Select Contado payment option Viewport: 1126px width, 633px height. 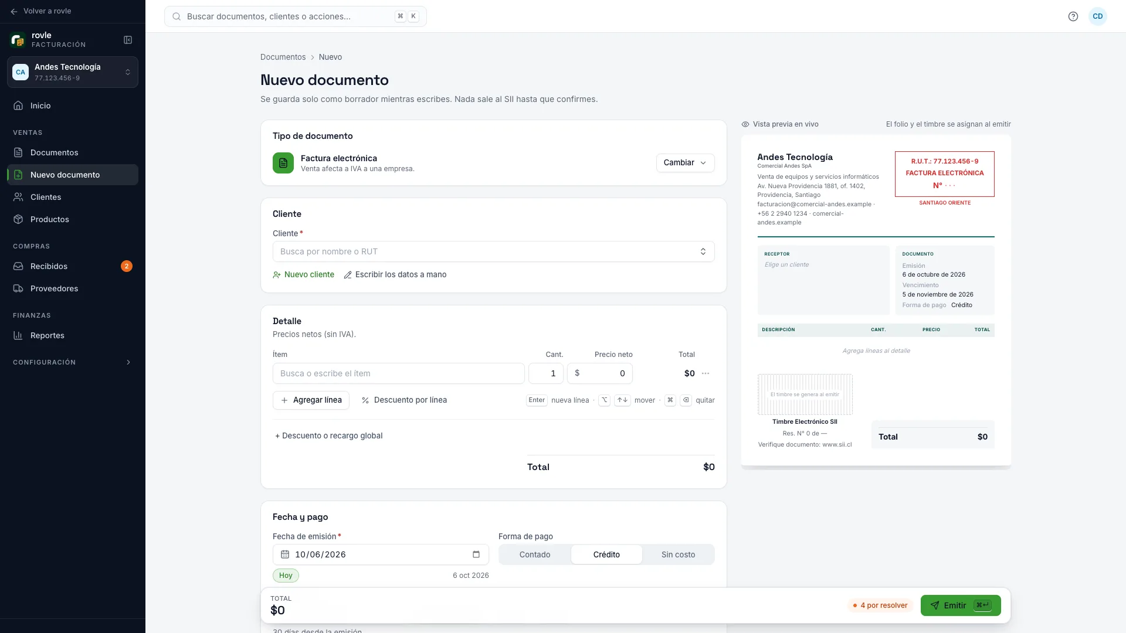pos(535,554)
